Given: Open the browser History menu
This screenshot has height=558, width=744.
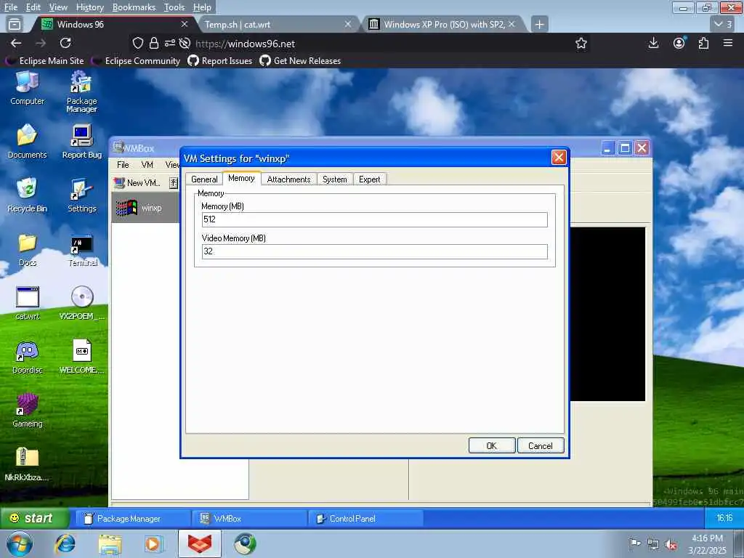Looking at the screenshot, I should click(x=89, y=7).
